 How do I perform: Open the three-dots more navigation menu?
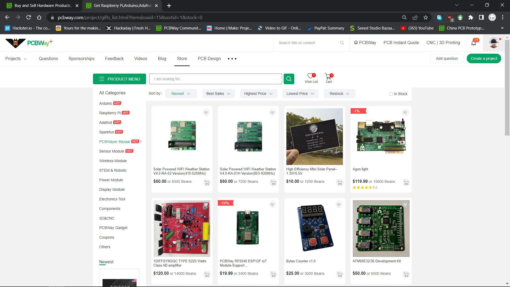232,59
